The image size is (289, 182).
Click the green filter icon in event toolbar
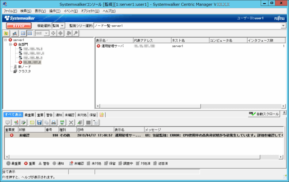62,123
